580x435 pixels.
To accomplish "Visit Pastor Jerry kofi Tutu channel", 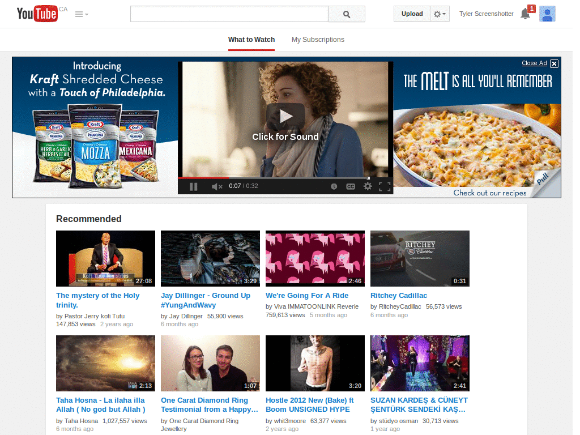I will click(95, 316).
